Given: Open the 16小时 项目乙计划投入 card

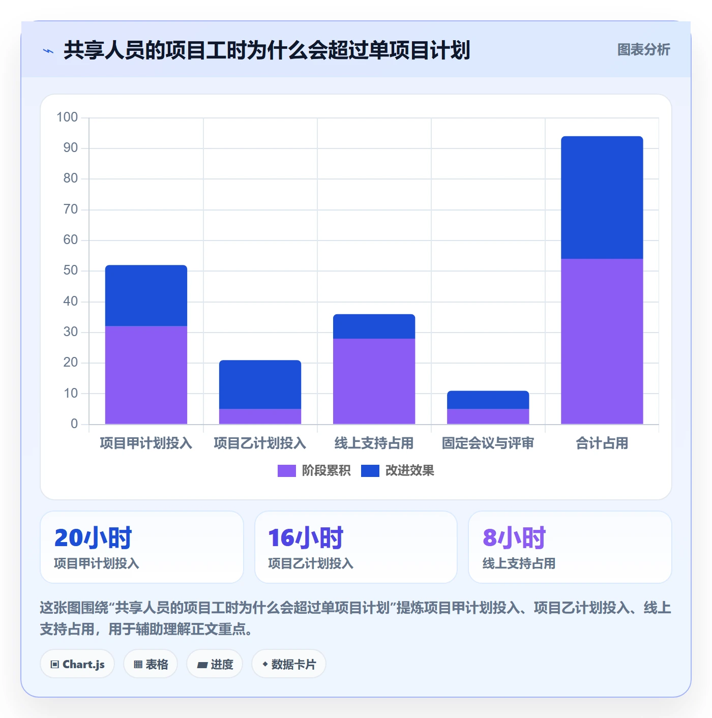Looking at the screenshot, I should pyautogui.click(x=356, y=547).
